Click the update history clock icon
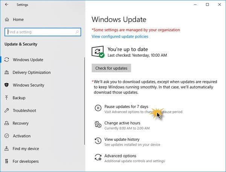Screen dimensions: 226x172 (x=98, y=141)
